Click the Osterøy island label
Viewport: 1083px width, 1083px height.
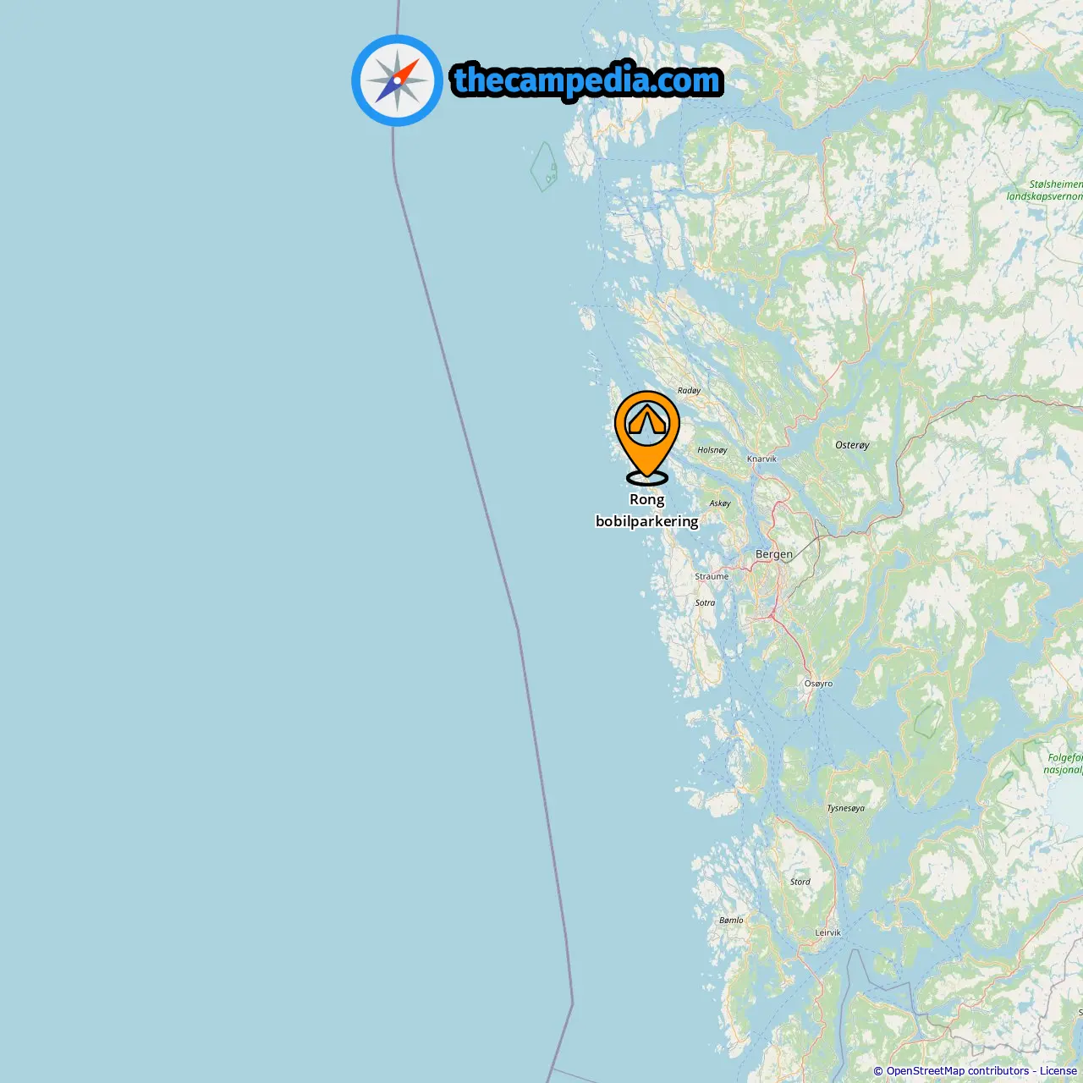[x=852, y=445]
